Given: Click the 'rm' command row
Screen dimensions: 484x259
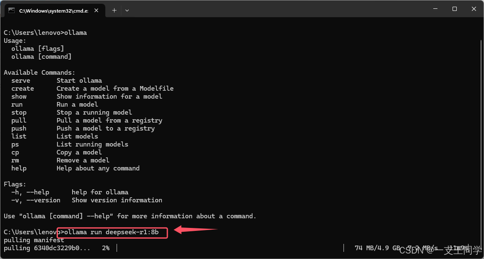Looking at the screenshot, I should click(60, 161).
